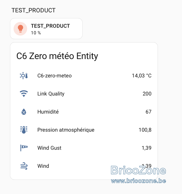Select the Wind Gust entity label

click(x=49, y=148)
